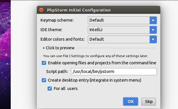Click into the Script path field
Viewport: 178px width, 109px height.
(114, 72)
